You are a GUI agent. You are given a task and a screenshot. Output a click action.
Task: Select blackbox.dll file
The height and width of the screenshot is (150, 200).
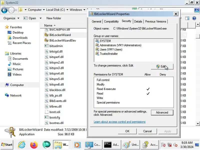tap(57, 90)
